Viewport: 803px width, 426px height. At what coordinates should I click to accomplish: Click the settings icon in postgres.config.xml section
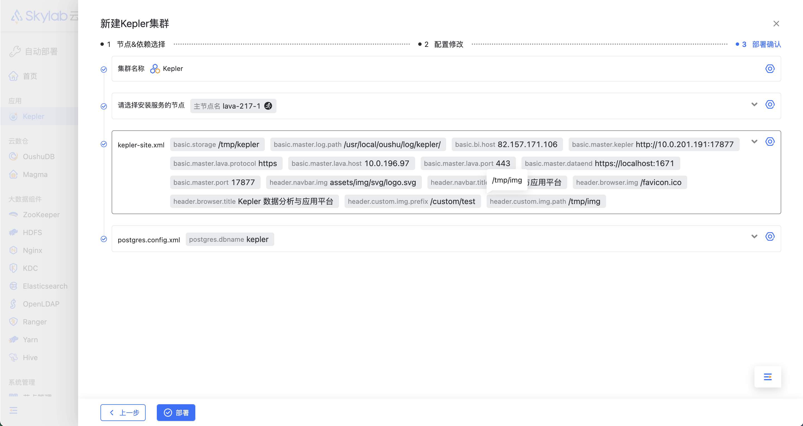tap(770, 236)
